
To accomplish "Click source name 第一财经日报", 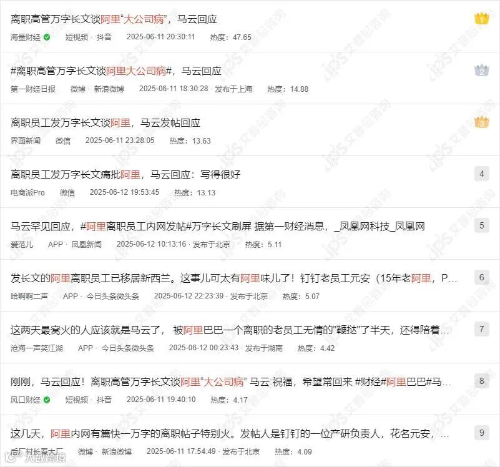I will pos(33,89).
